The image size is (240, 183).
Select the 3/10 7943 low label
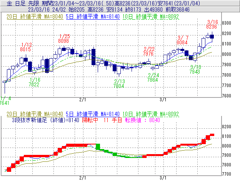click(x=195, y=69)
